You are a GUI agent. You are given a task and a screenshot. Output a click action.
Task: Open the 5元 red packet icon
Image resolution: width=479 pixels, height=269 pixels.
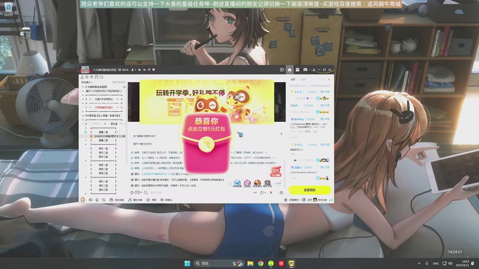[275, 172]
